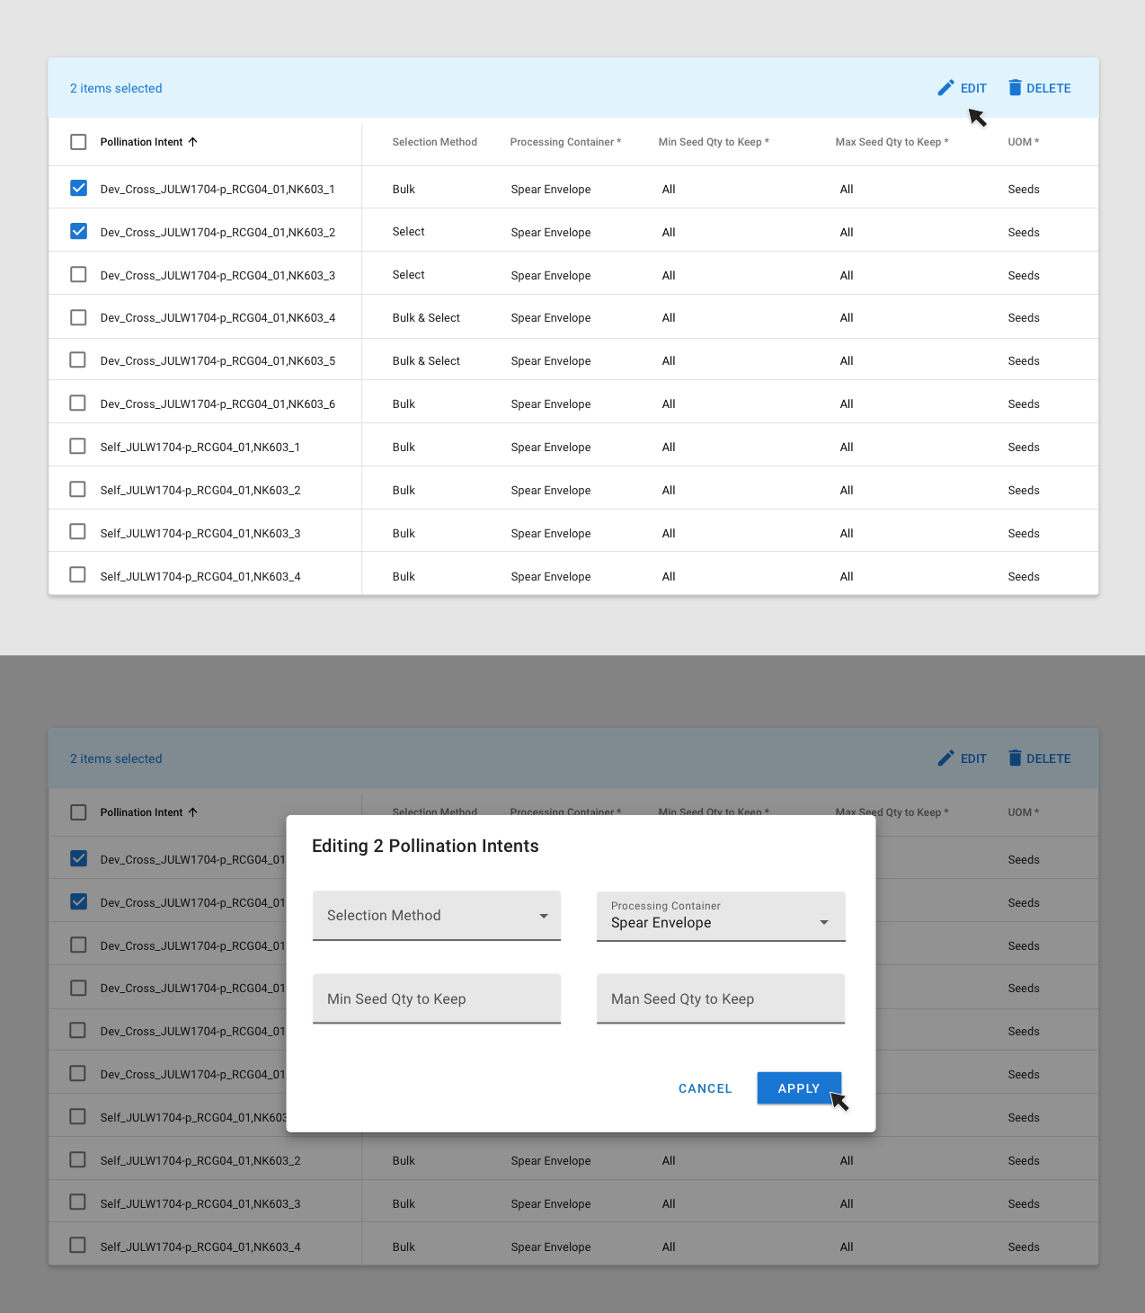The height and width of the screenshot is (1313, 1145).
Task: Click 'Spear Envelope' in Self NK603_2 row, upper table
Action: (x=551, y=491)
